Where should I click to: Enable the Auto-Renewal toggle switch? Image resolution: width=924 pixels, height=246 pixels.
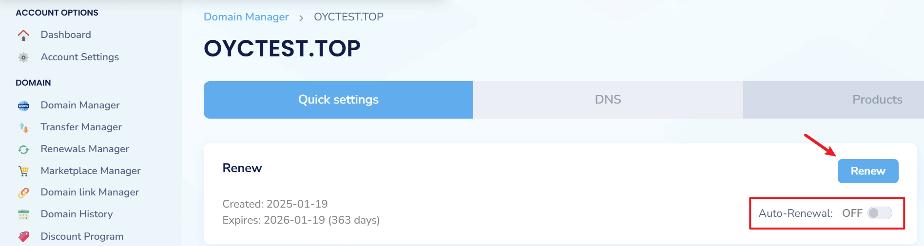[x=880, y=213]
